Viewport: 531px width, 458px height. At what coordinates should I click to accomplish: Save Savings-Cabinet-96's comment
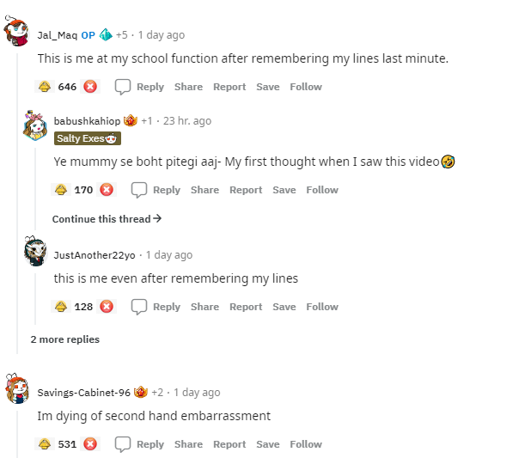click(x=267, y=444)
